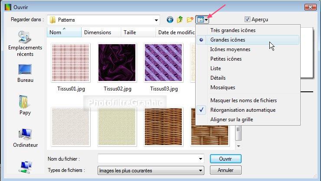This screenshot has width=321, height=181.
Task: Click the Annuler button
Action: tap(225, 171)
